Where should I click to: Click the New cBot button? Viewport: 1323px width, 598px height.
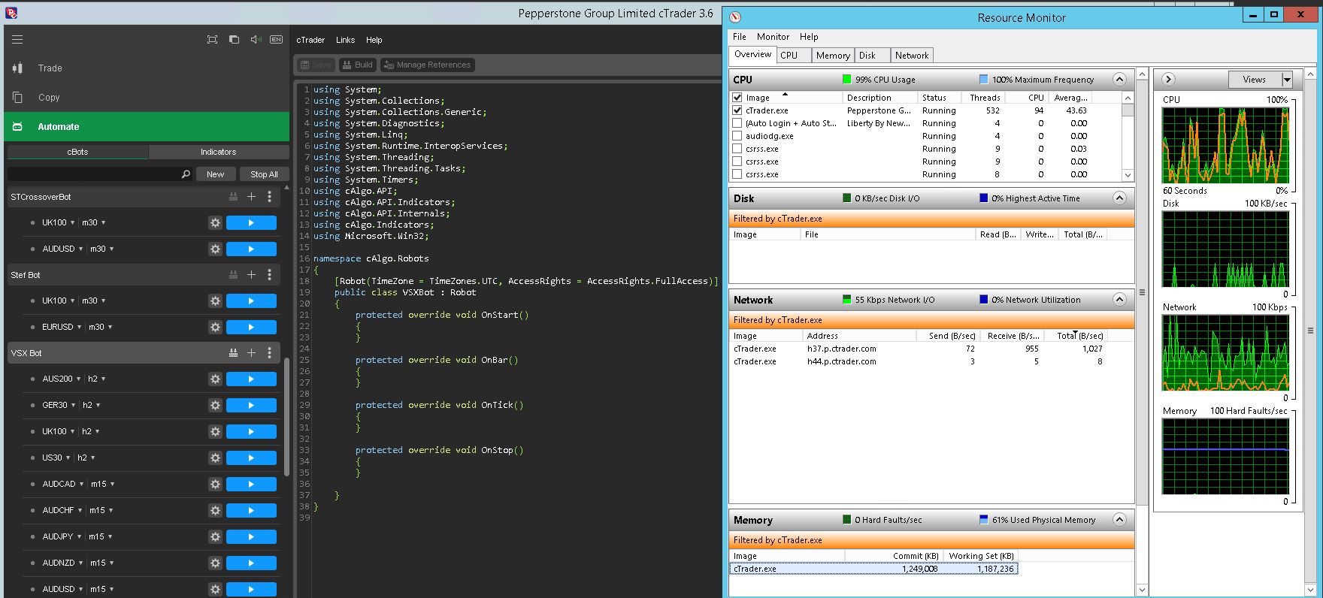tap(215, 174)
